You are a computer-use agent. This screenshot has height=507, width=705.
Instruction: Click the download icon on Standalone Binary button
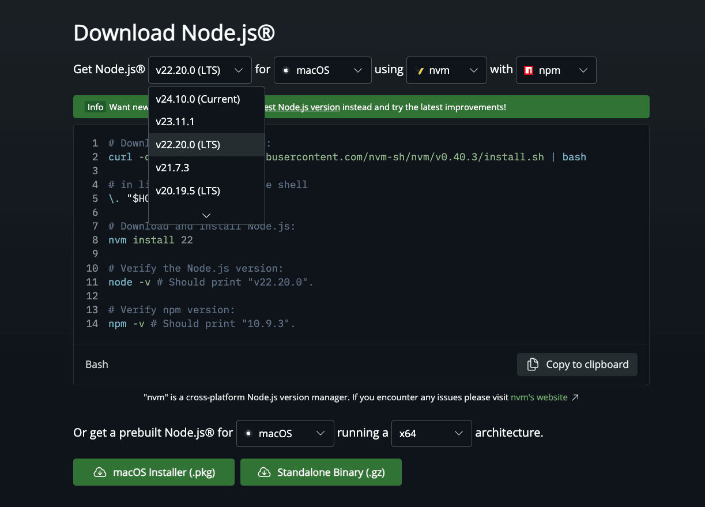pyautogui.click(x=264, y=472)
